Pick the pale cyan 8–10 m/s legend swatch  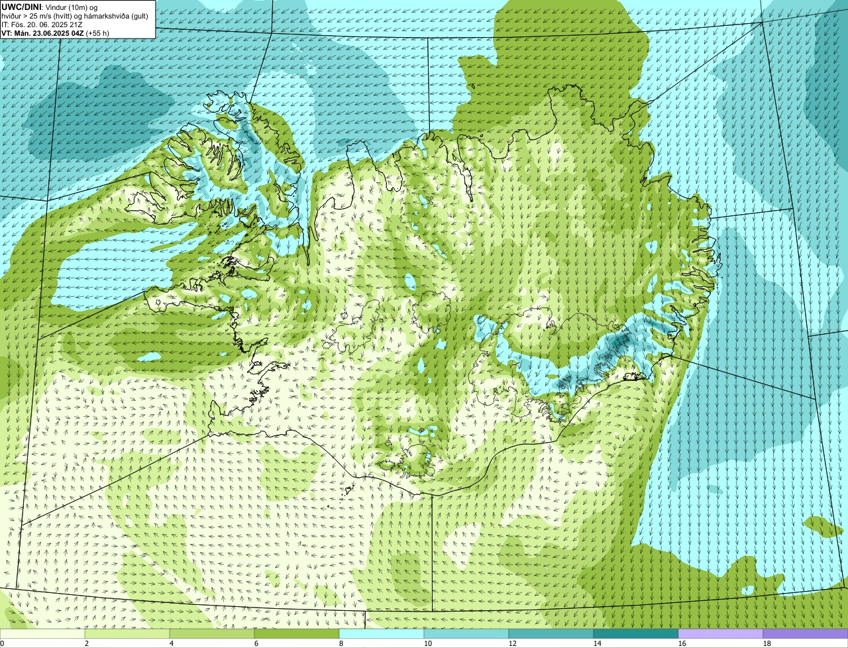[x=382, y=634]
